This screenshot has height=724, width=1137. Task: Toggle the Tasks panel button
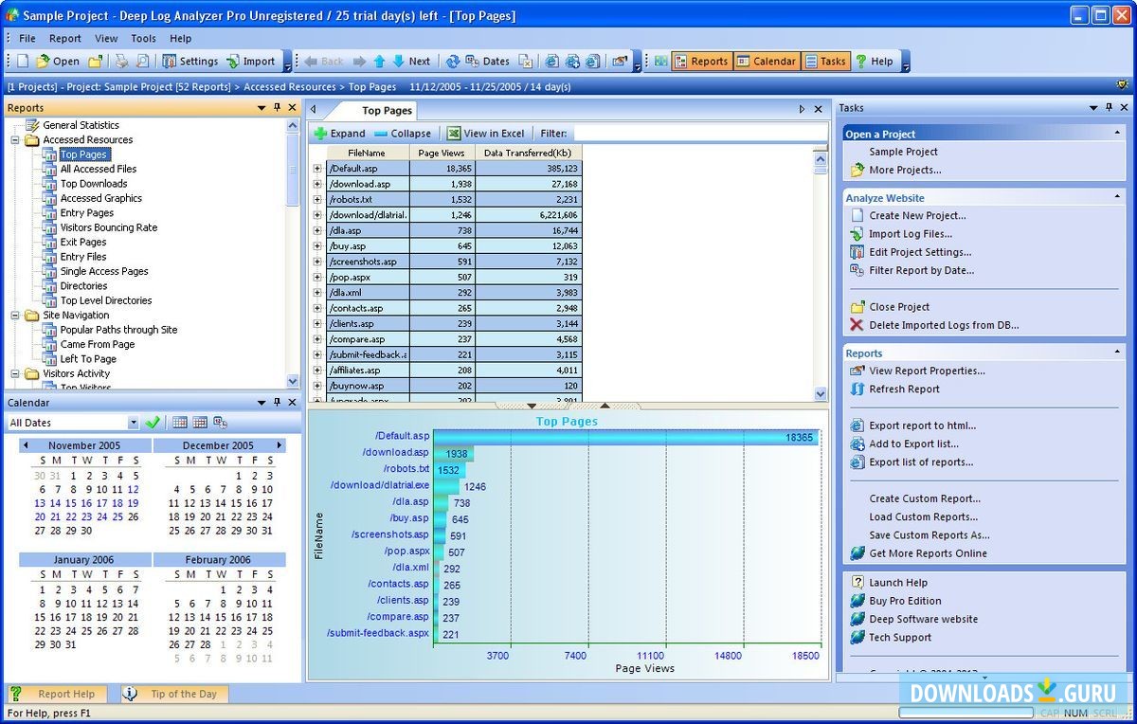[x=825, y=61]
